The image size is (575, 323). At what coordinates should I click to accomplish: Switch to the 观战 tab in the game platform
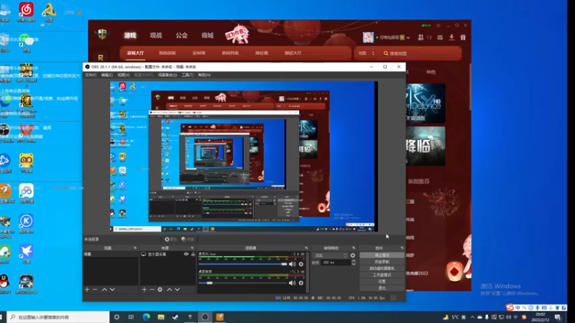coord(156,35)
